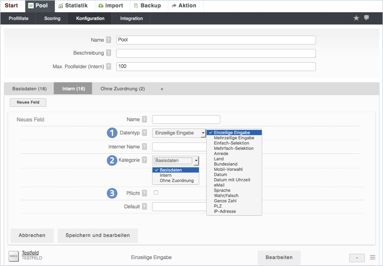Choose Intern in the Kategorie list
383x266 pixels.
(x=166, y=175)
